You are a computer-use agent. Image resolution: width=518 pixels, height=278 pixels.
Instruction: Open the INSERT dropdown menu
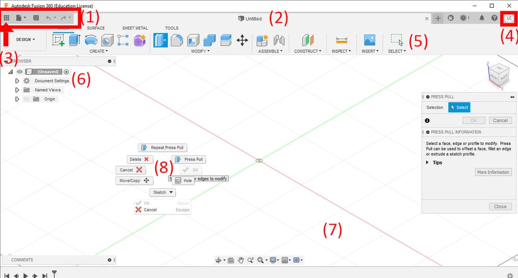(x=370, y=51)
